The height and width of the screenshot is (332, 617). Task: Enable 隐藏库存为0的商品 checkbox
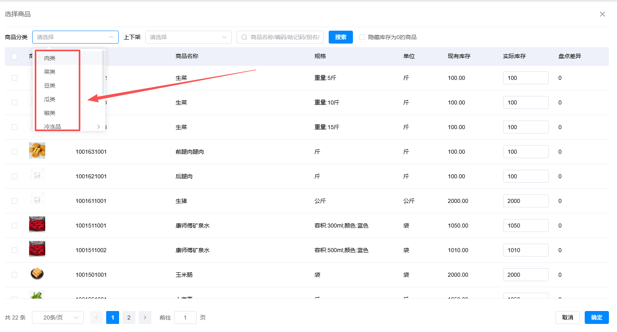(x=362, y=37)
